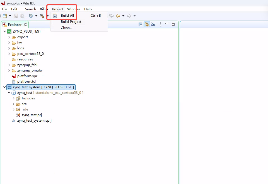This screenshot has height=184, width=268.
Task: Select the platform.tcl file
Action: (26, 82)
